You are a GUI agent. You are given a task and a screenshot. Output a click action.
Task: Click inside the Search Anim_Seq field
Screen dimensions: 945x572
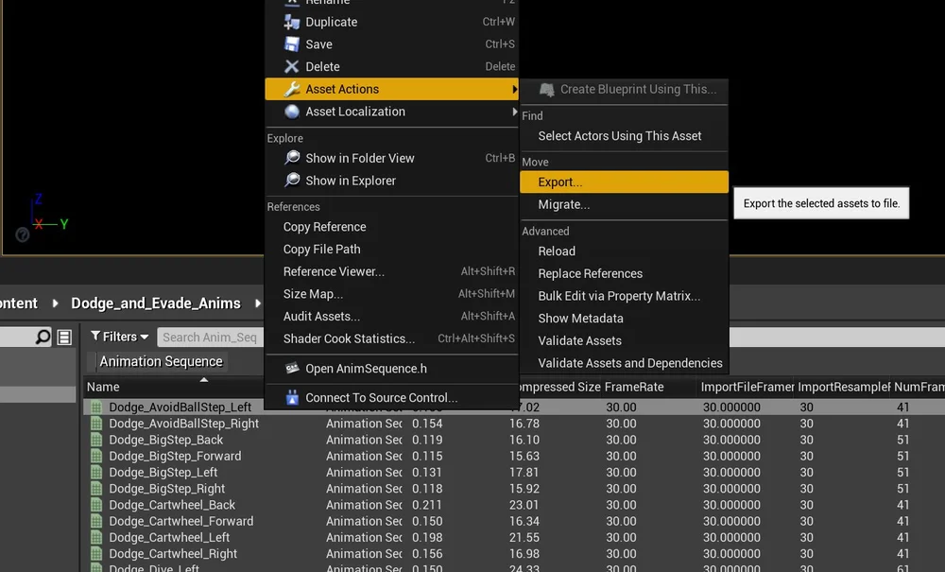pyautogui.click(x=210, y=337)
